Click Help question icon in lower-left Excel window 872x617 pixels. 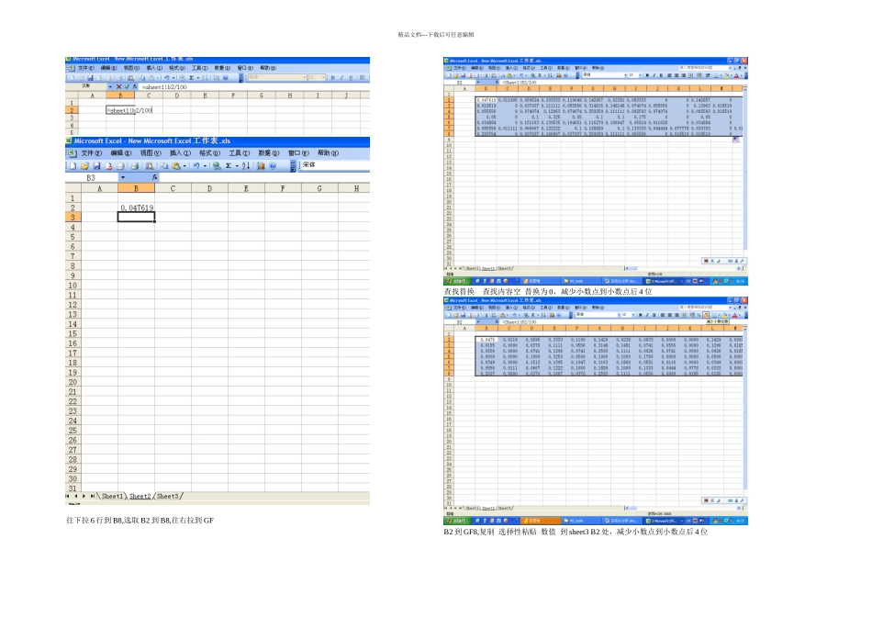pos(273,166)
